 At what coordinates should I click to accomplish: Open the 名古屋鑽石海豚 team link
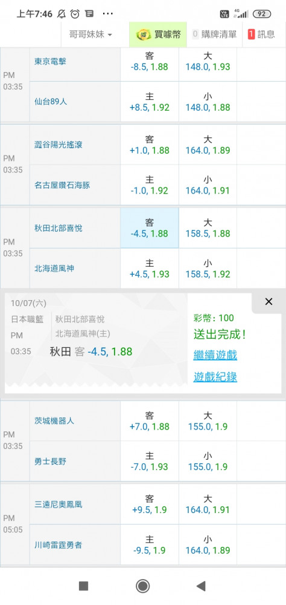pyautogui.click(x=62, y=185)
